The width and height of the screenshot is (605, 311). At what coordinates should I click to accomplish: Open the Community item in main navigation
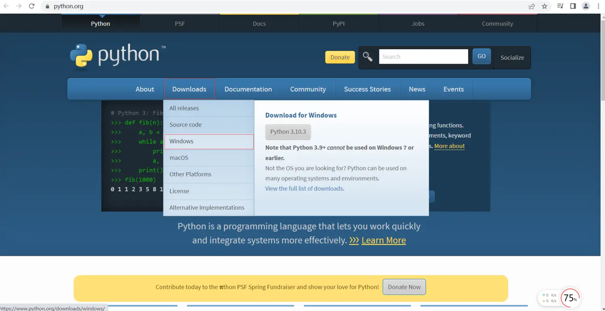pos(308,89)
